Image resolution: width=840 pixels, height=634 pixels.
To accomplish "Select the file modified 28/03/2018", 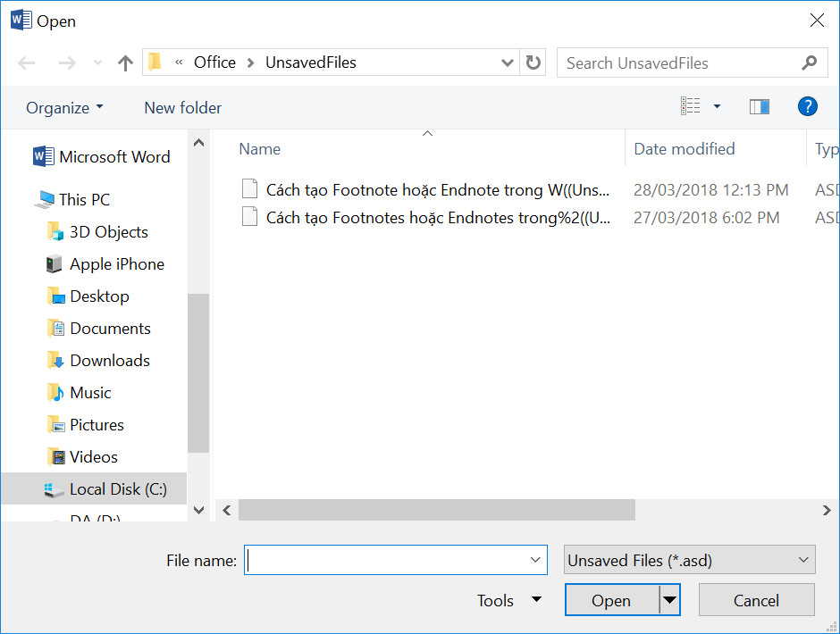I will (438, 190).
